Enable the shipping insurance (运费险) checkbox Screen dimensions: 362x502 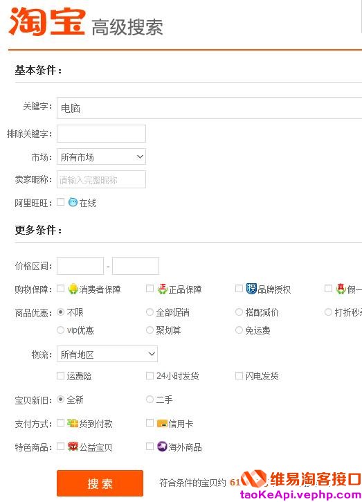coord(60,375)
